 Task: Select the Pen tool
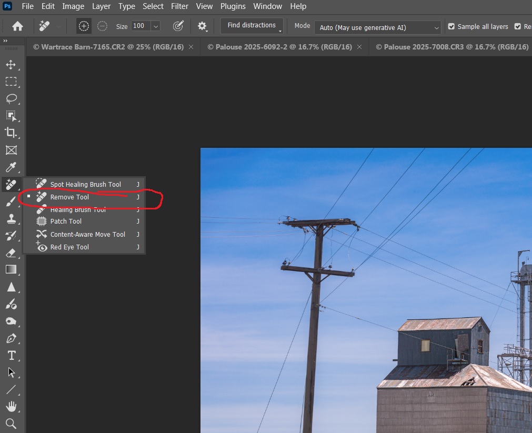pos(11,338)
